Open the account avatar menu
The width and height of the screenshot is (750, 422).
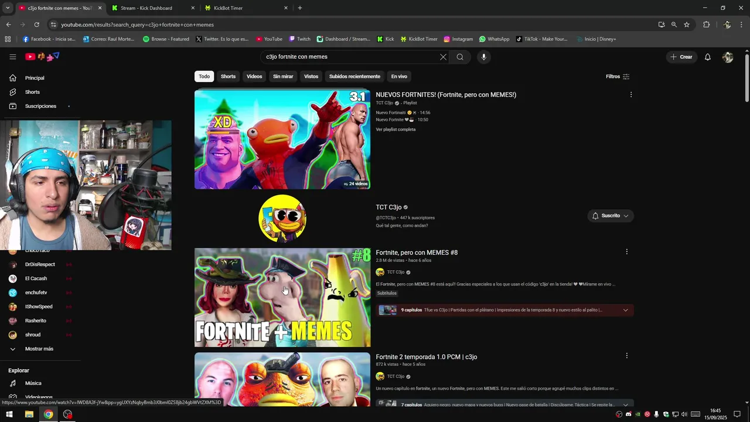[728, 57]
